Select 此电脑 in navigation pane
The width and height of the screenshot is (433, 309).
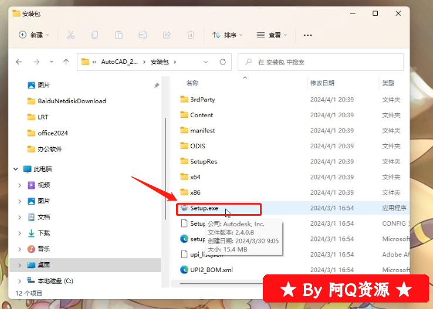coord(38,169)
